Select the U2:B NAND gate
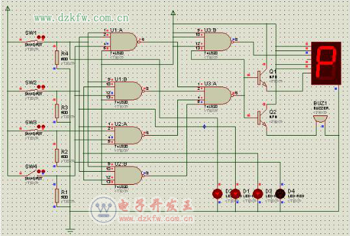Image resolution: width=350 pixels, height=236 pixels. 127,176
